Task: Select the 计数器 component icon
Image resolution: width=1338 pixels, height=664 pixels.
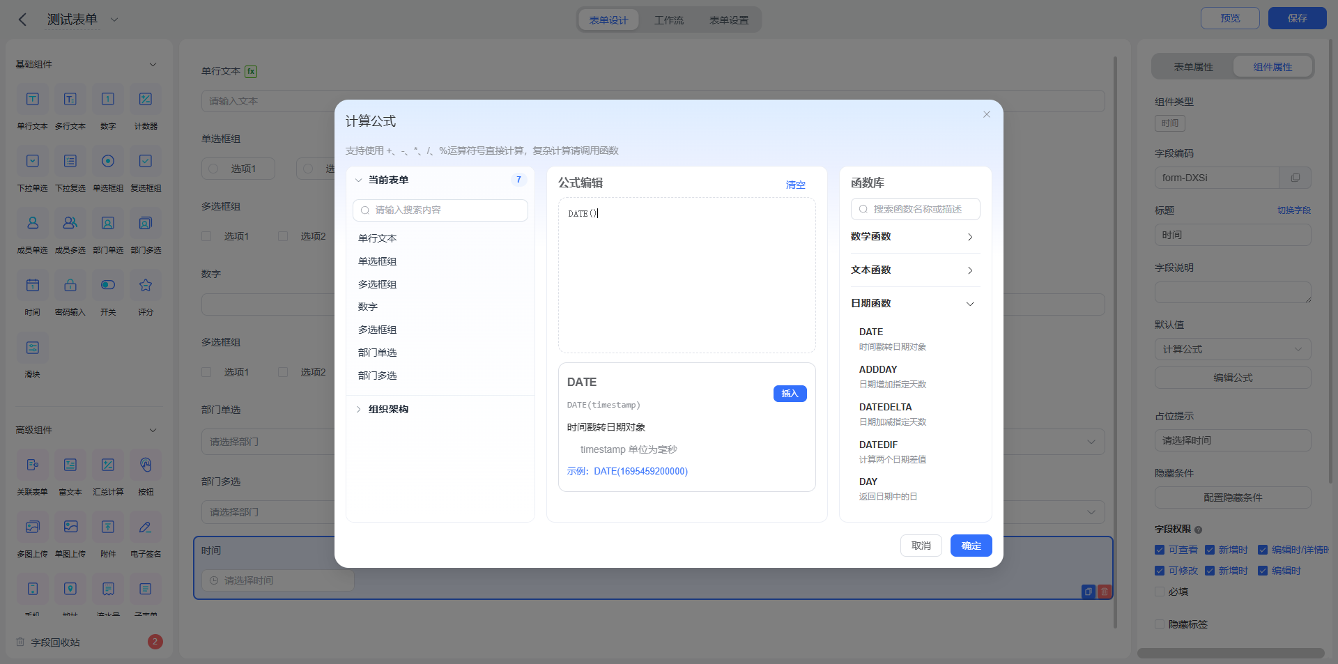Action: 146,99
